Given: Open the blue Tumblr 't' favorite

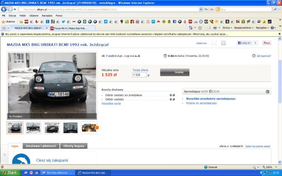Looking at the screenshot, I should (48, 21).
